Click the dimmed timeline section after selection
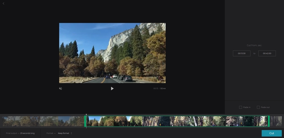 [276, 121]
